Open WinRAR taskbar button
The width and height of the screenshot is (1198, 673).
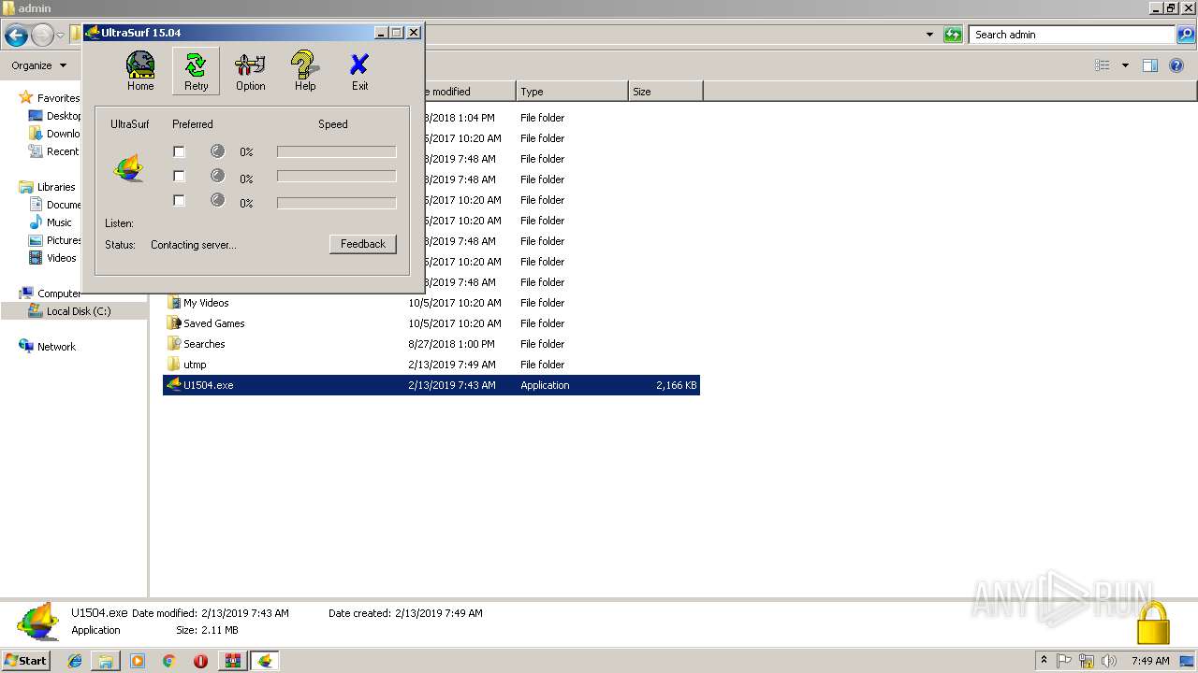232,661
